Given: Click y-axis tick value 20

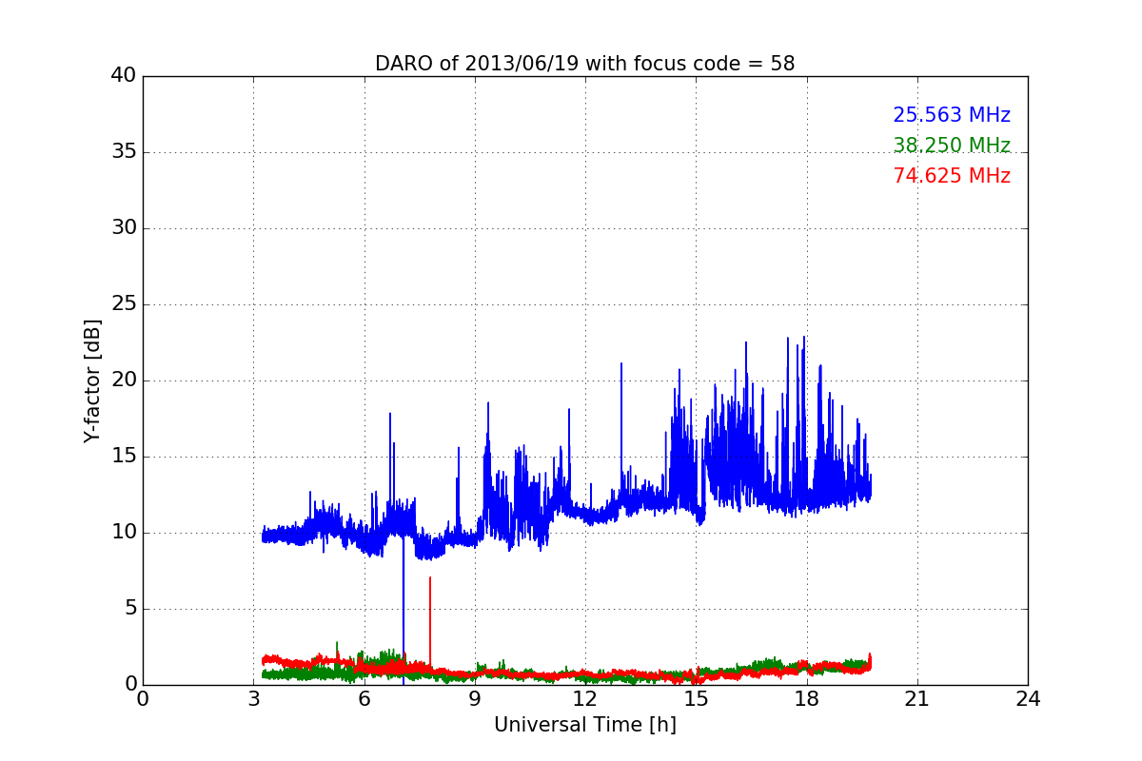Looking at the screenshot, I should [x=124, y=380].
